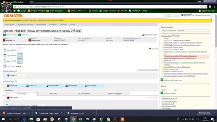Click the second green checkmark icon under the title
Image resolution: width=217 pixels, height=122 pixels.
20,35
